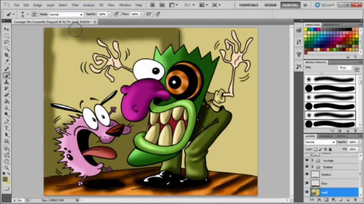Image resolution: width=364 pixels, height=204 pixels.
Task: Hide the Eustace group layer
Action: pyautogui.click(x=307, y=167)
